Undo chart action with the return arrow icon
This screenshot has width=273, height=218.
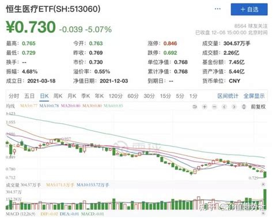tap(195, 107)
